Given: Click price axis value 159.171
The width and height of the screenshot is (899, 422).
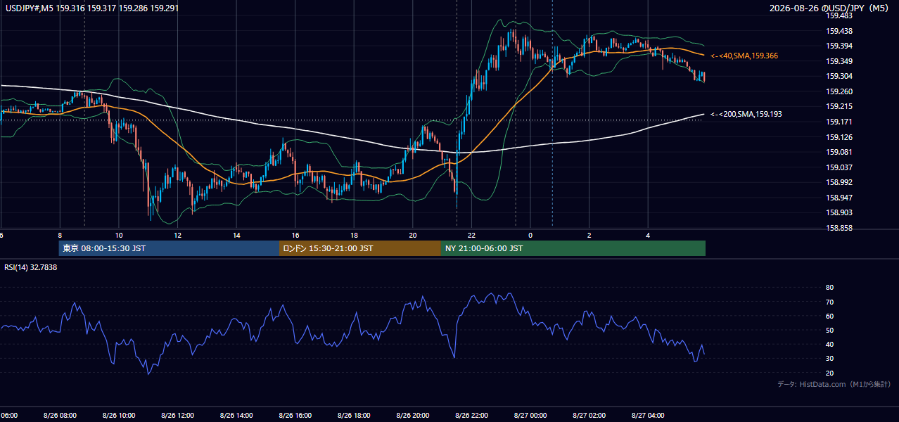Looking at the screenshot, I should click(839, 122).
